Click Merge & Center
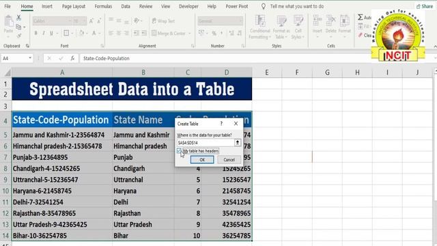This screenshot has width=437, height=246. point(169,33)
